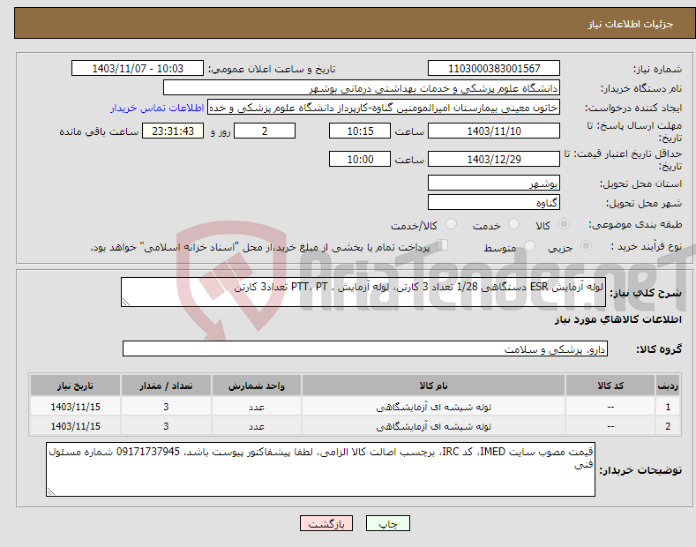Click the ردیف column header
The image size is (696, 547).
(x=668, y=386)
